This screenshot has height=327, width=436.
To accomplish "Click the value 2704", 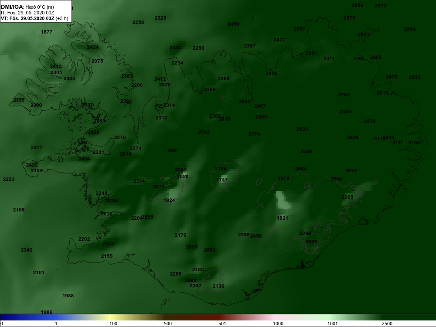I will (112, 201).
